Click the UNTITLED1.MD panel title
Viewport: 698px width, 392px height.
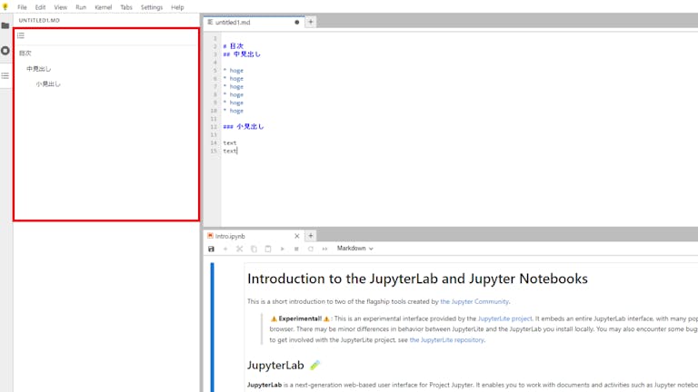click(39, 21)
